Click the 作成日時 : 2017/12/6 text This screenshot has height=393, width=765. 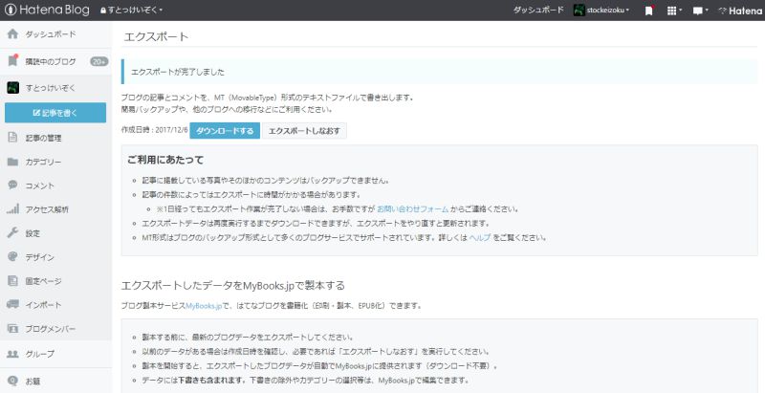click(x=155, y=131)
